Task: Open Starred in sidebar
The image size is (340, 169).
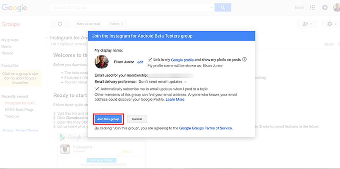Action: coord(7,53)
